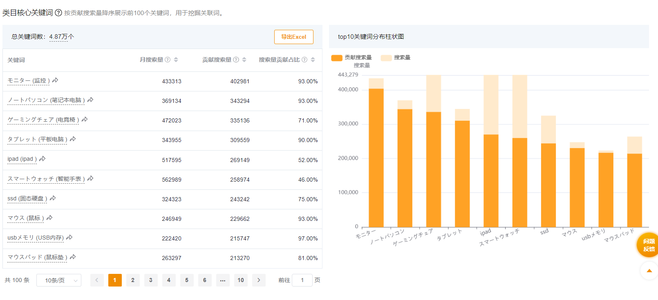
Task: Click the share arrow next to ipad keyword
Action: 42,159
